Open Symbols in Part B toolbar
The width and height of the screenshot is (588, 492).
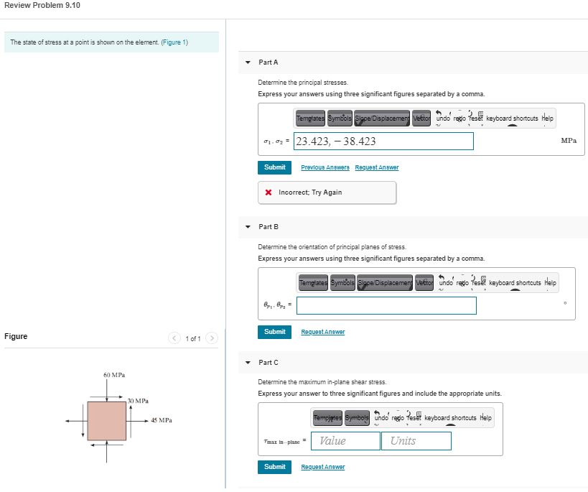pyautogui.click(x=342, y=282)
